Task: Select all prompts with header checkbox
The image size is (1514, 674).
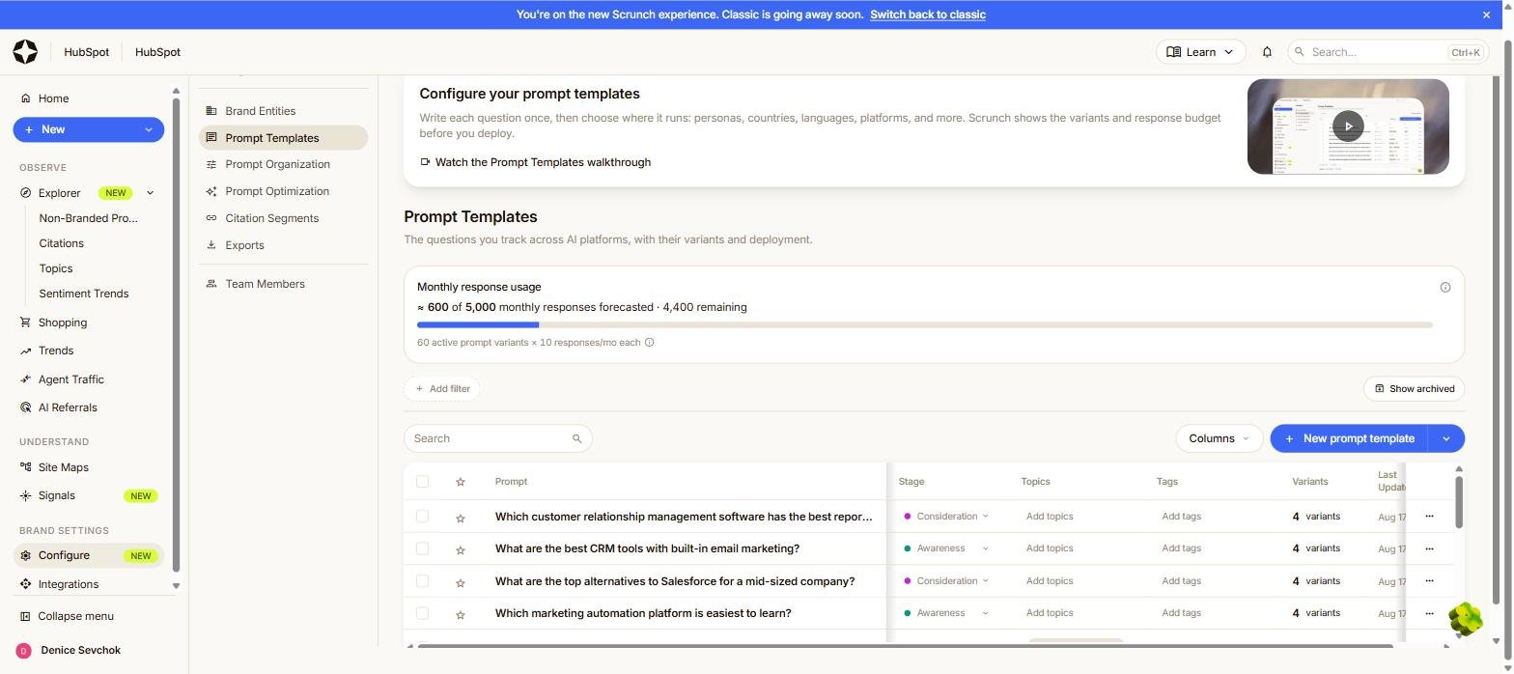Action: 422,482
